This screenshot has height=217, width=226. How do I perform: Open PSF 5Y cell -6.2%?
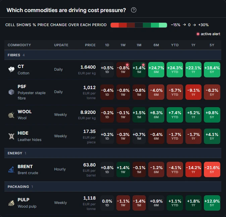pos(212,92)
